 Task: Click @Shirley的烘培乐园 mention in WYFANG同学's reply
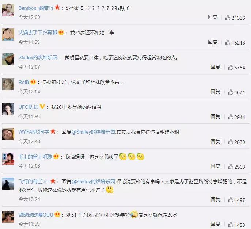click(x=93, y=132)
